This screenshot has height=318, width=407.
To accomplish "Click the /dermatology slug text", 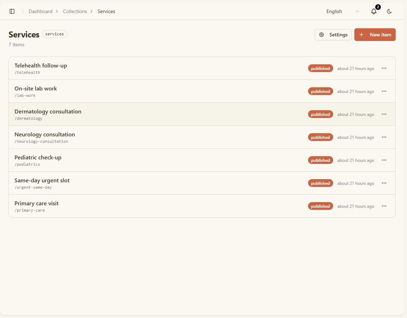I will pyautogui.click(x=28, y=118).
